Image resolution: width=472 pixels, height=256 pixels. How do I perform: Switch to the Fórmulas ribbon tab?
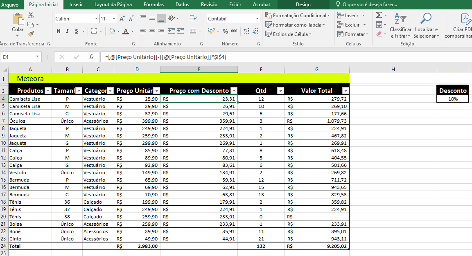click(x=154, y=4)
